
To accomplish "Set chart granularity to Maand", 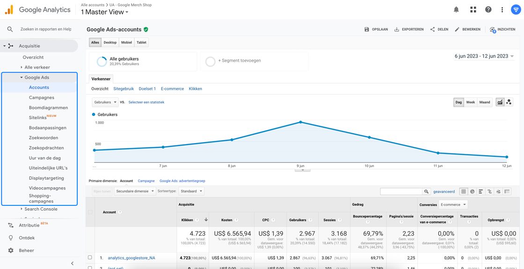I will pos(485,102).
